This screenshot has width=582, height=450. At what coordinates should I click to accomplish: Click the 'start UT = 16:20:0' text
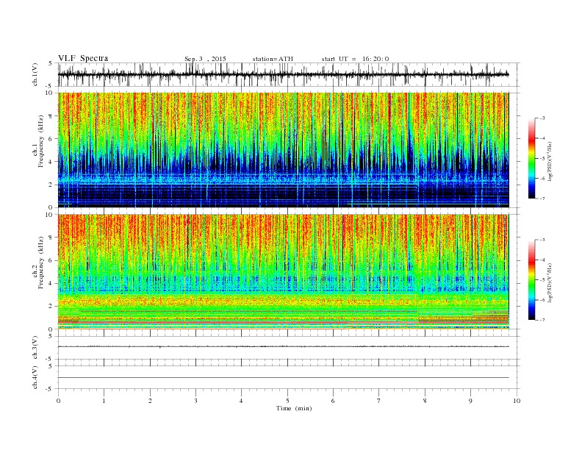click(x=355, y=59)
